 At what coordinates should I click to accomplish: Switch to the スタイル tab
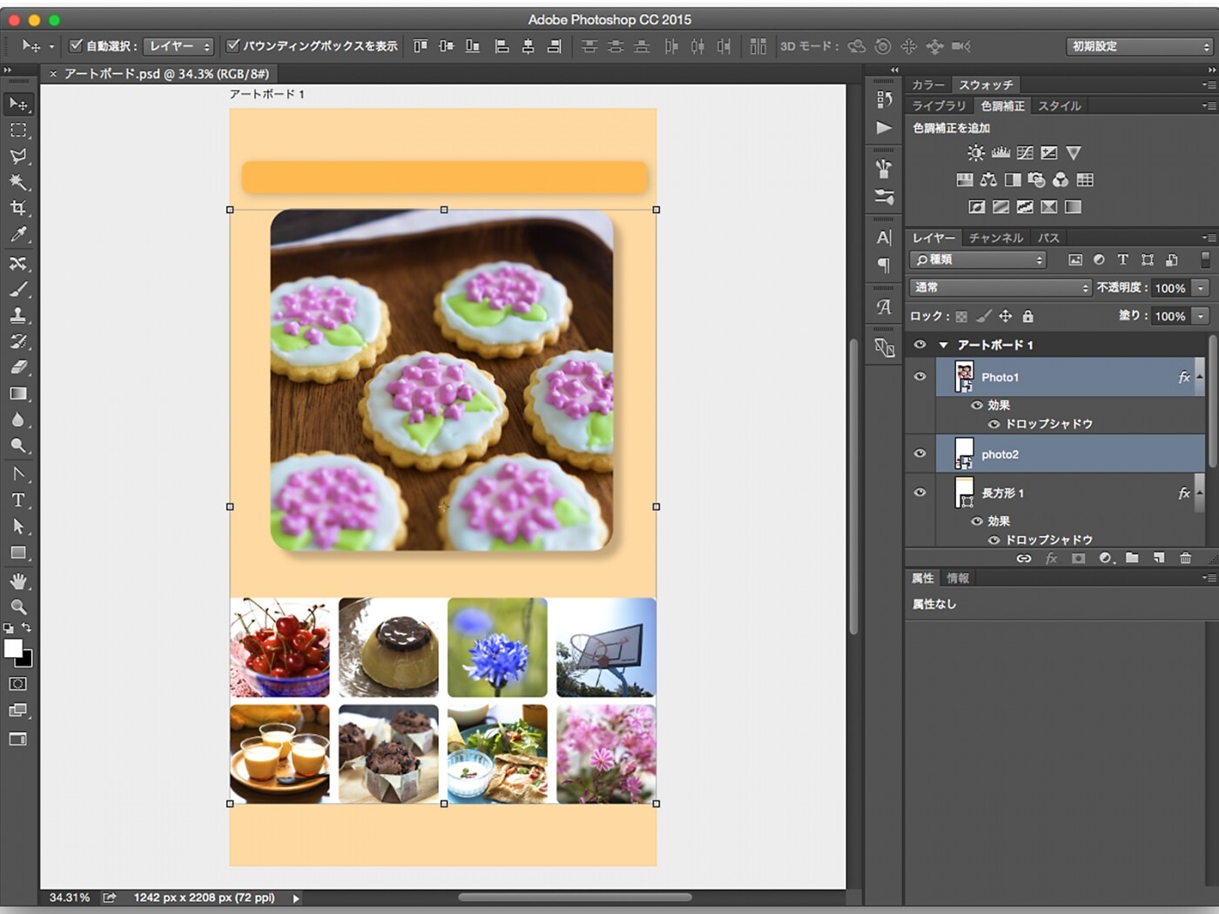pyautogui.click(x=1059, y=105)
